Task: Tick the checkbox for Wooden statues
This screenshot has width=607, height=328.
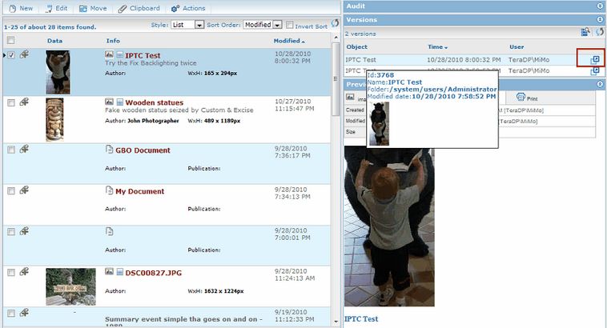Action: click(11, 102)
